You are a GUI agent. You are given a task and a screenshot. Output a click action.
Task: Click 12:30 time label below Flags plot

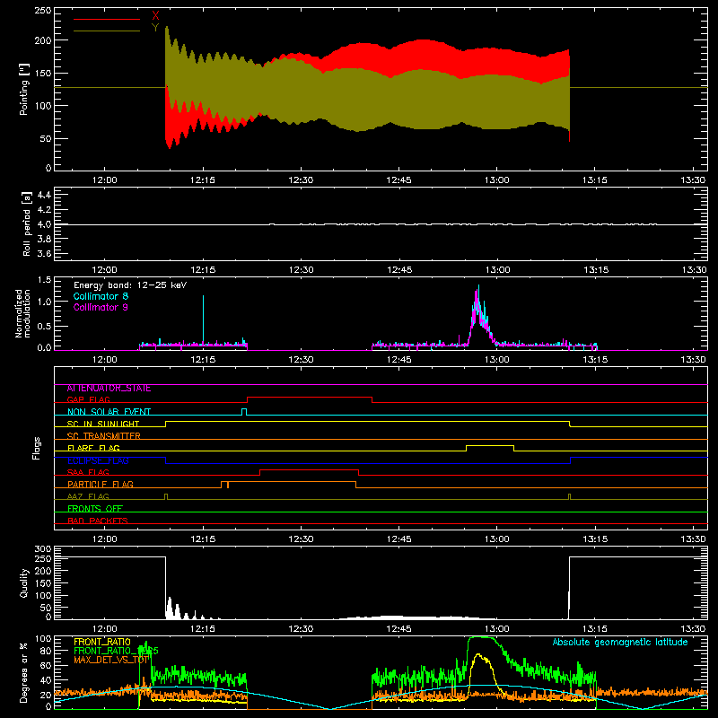pyautogui.click(x=301, y=539)
